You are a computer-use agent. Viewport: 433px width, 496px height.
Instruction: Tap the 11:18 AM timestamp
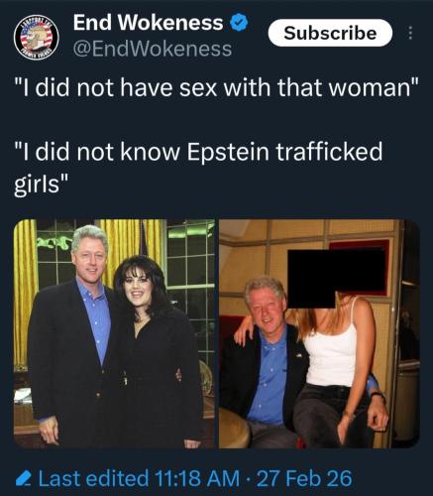pyautogui.click(x=197, y=478)
